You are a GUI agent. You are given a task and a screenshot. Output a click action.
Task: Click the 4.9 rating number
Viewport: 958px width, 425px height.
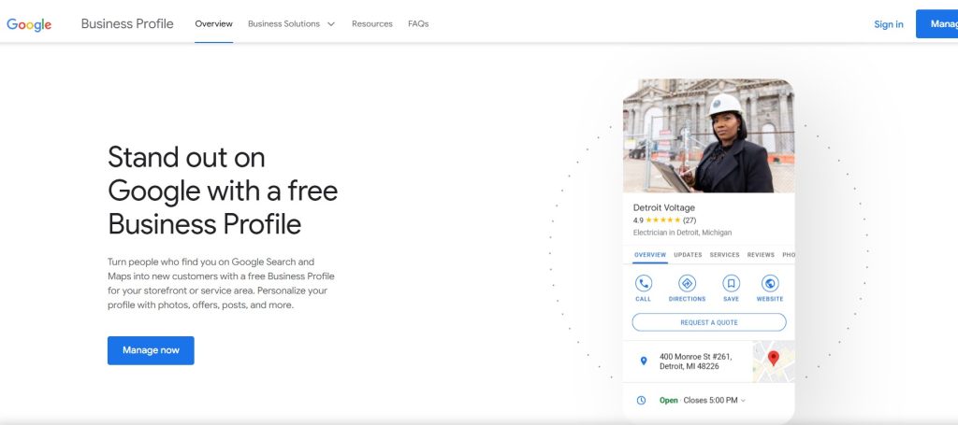[638, 220]
